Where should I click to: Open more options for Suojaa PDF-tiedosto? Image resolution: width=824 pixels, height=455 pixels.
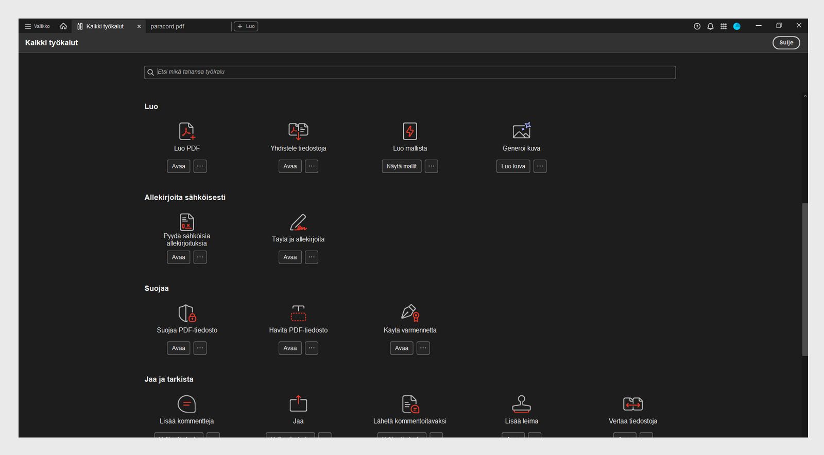200,348
